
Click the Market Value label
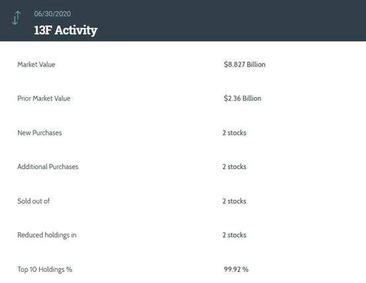36,65
